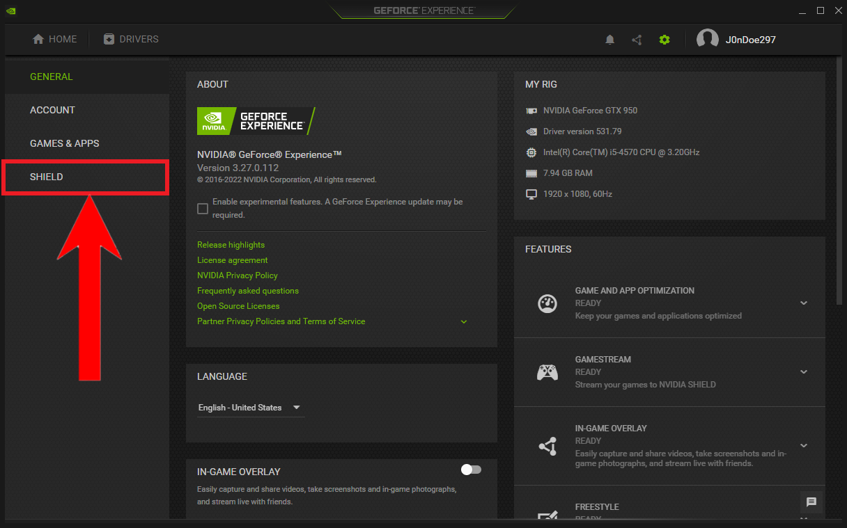Click the GPU icon beside GeForce GTX 950
This screenshot has width=847, height=528.
coord(531,111)
